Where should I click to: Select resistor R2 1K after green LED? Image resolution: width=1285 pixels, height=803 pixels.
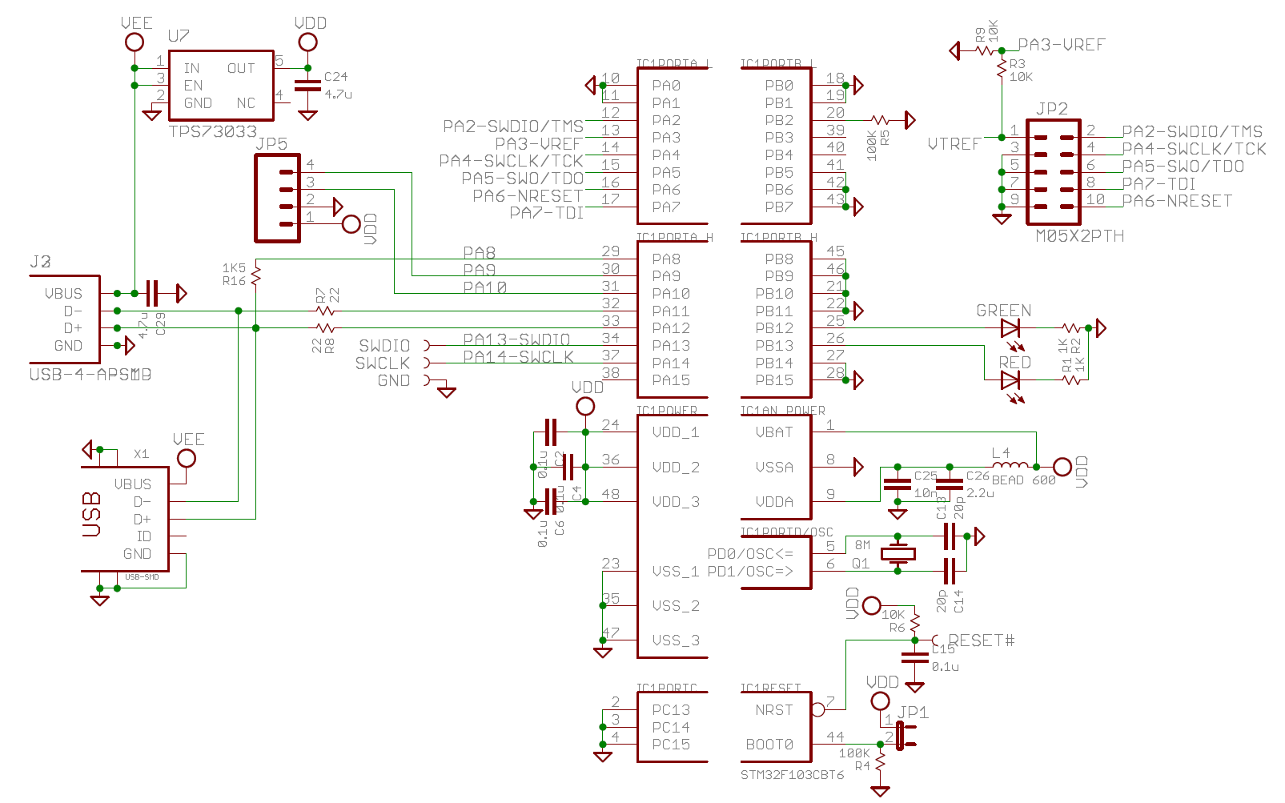tap(1071, 327)
